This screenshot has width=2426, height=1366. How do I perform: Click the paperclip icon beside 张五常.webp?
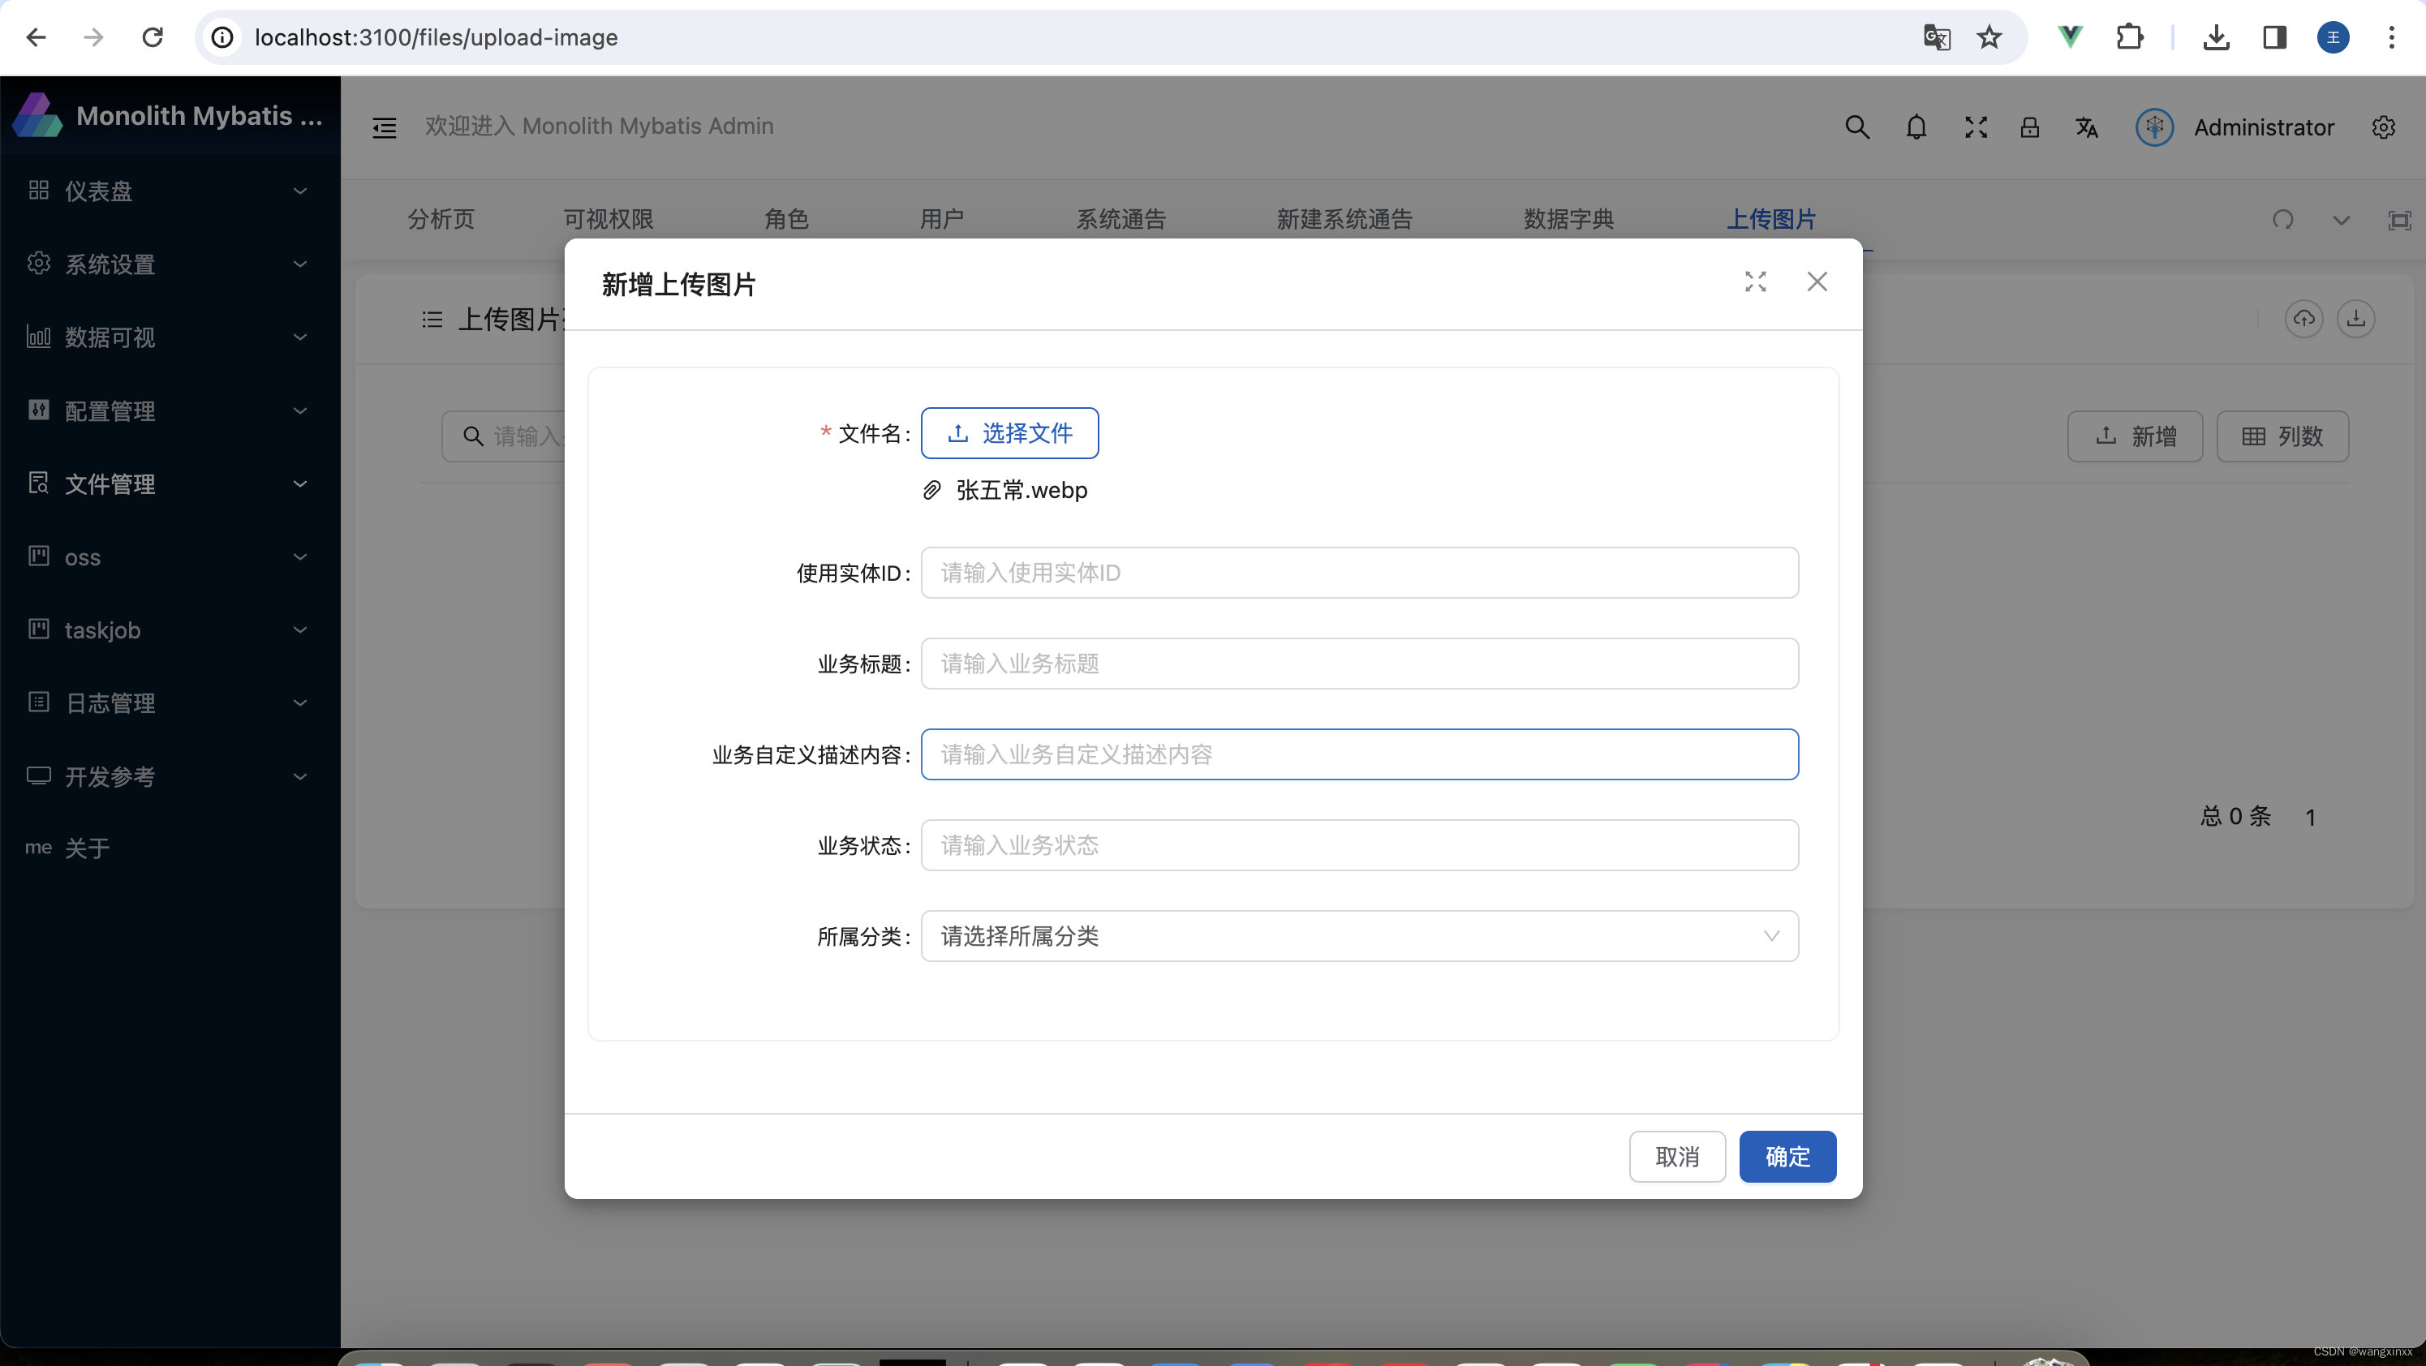[932, 491]
